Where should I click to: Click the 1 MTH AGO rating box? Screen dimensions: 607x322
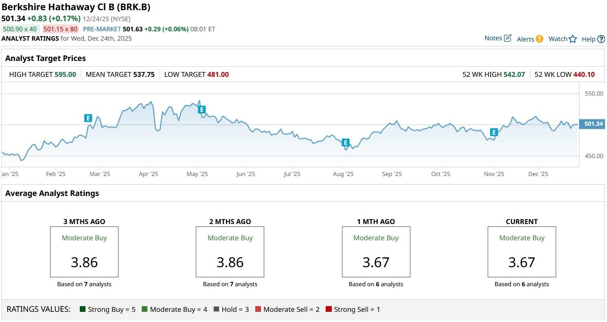[x=376, y=252]
